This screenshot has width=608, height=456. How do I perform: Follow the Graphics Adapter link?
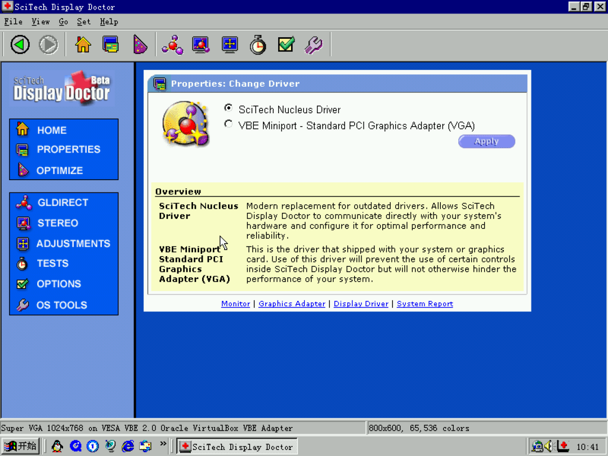292,303
